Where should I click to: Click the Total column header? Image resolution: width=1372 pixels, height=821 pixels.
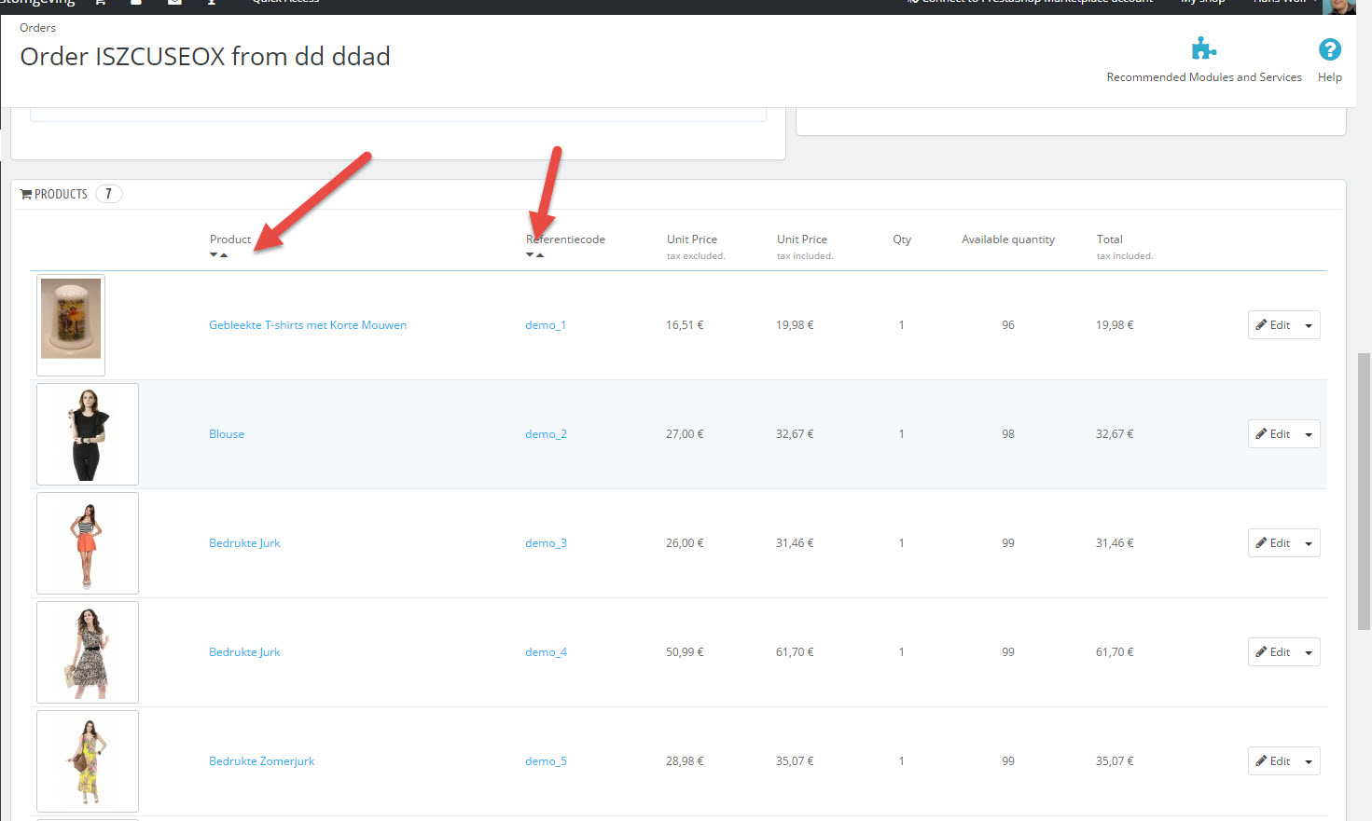tap(1110, 239)
